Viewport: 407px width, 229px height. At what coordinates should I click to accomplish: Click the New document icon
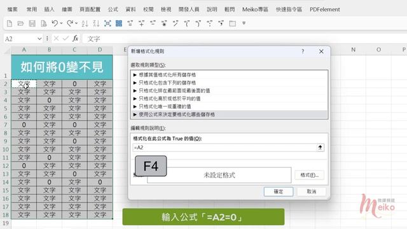pyautogui.click(x=10, y=24)
